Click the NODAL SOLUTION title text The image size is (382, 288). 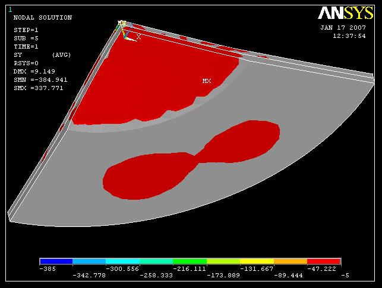click(x=43, y=18)
